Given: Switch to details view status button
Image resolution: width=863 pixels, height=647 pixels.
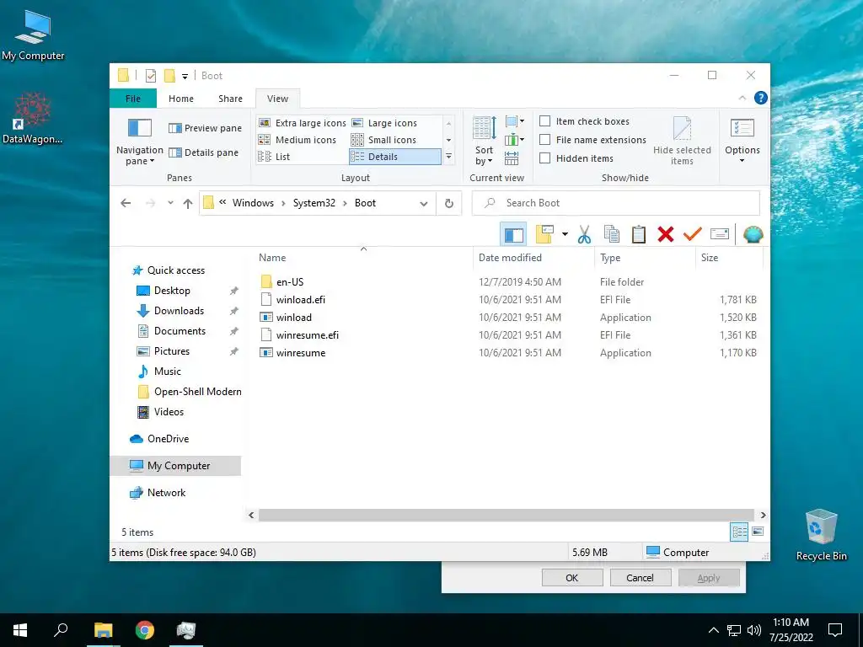Looking at the screenshot, I should (x=739, y=532).
